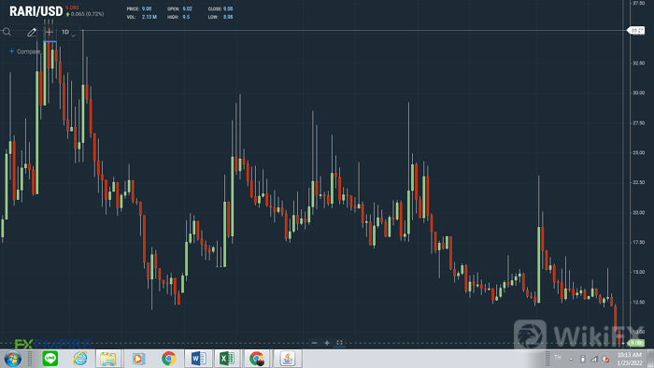Click the PRICE 9.08 value
The height and width of the screenshot is (368, 654).
147,8
